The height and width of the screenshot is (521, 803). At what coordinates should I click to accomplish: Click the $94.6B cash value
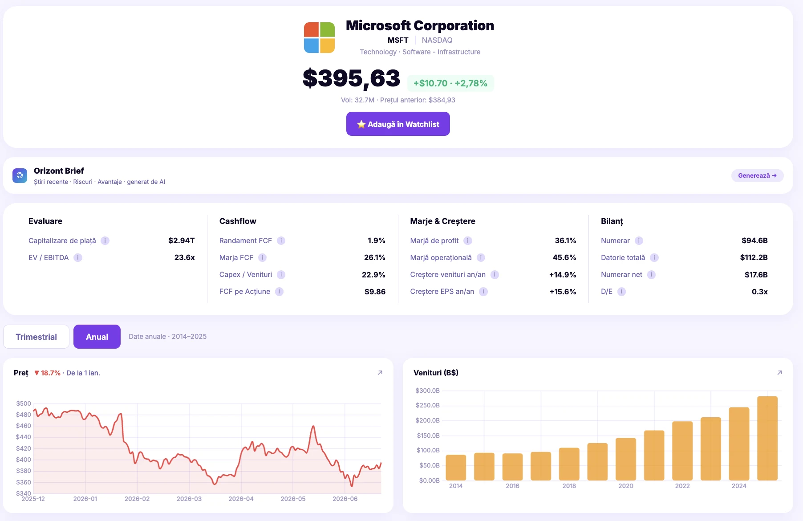pyautogui.click(x=754, y=240)
